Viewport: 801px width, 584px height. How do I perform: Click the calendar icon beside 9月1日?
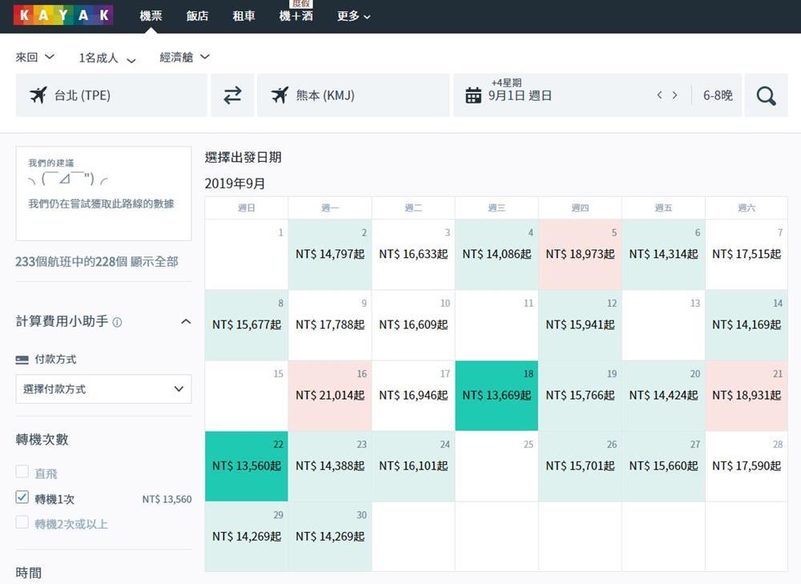473,95
